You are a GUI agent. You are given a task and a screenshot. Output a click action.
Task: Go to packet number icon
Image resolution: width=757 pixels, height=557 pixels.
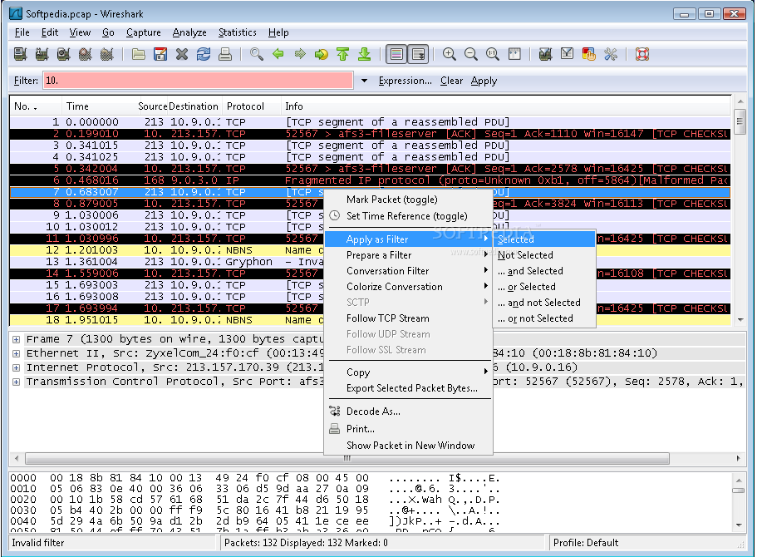321,54
